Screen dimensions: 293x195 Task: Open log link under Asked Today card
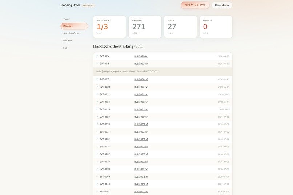tap(99, 33)
